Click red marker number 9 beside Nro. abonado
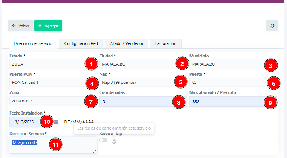The image size is (287, 158). tap(270, 102)
